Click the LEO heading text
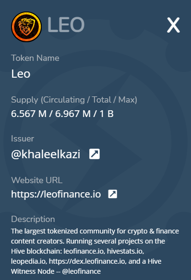191x280 pixels. tap(66, 24)
